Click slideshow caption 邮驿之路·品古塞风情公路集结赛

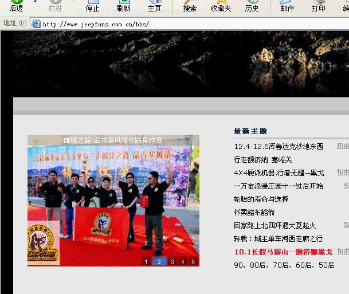pyautogui.click(x=113, y=140)
